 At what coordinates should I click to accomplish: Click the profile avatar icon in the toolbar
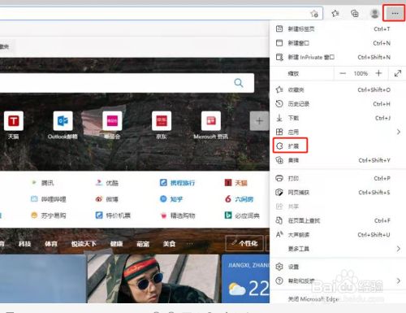pos(374,13)
